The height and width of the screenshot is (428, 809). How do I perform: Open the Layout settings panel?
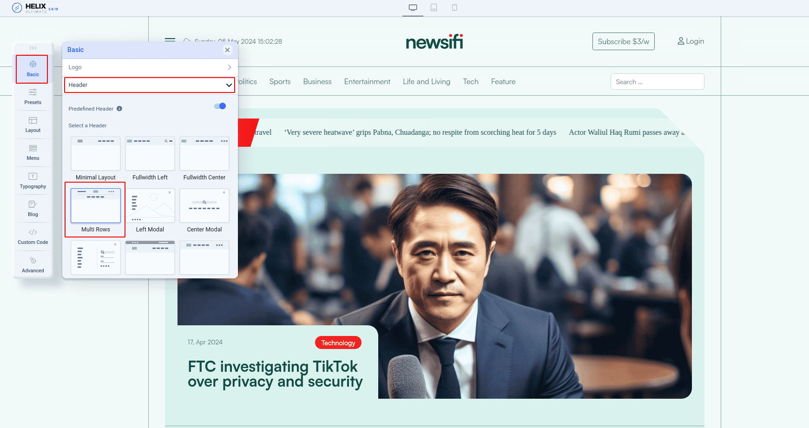(33, 125)
